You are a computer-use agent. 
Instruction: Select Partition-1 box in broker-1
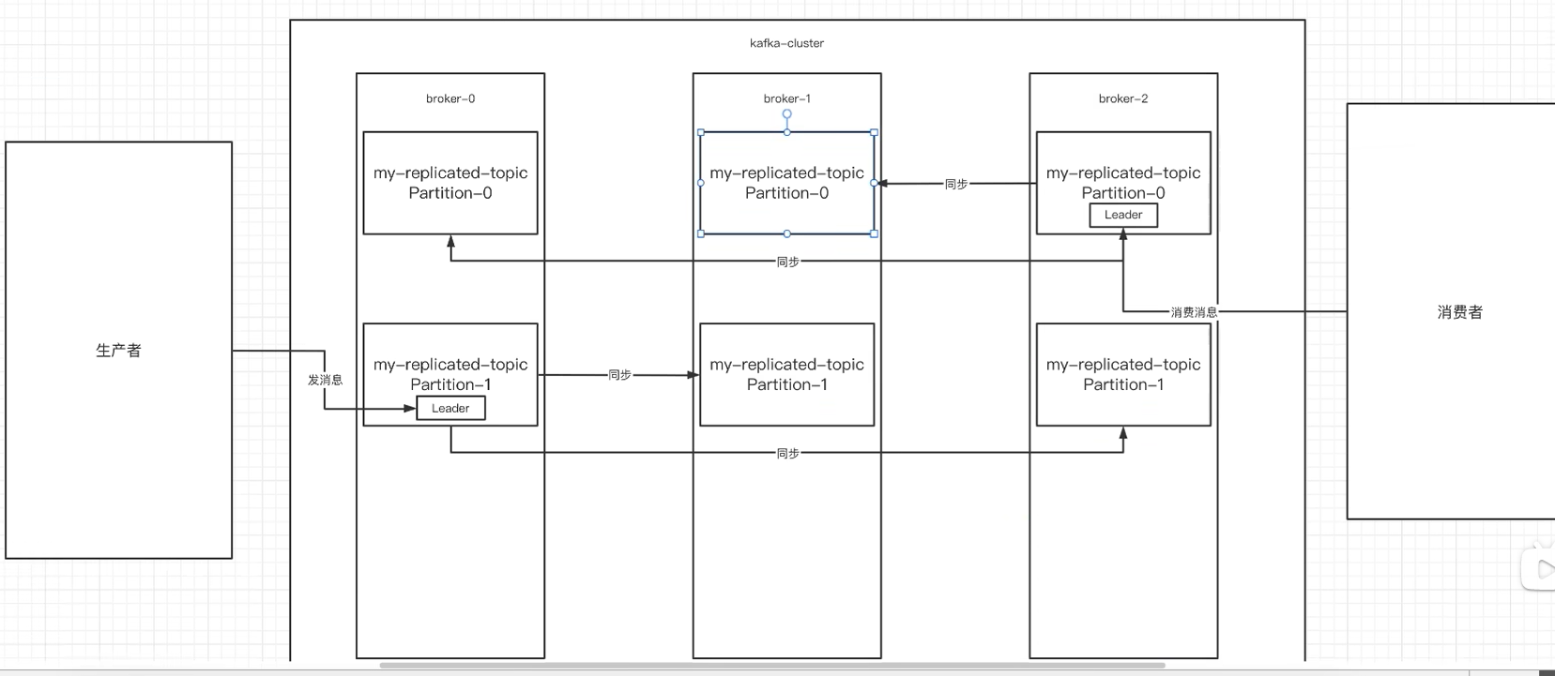click(786, 374)
